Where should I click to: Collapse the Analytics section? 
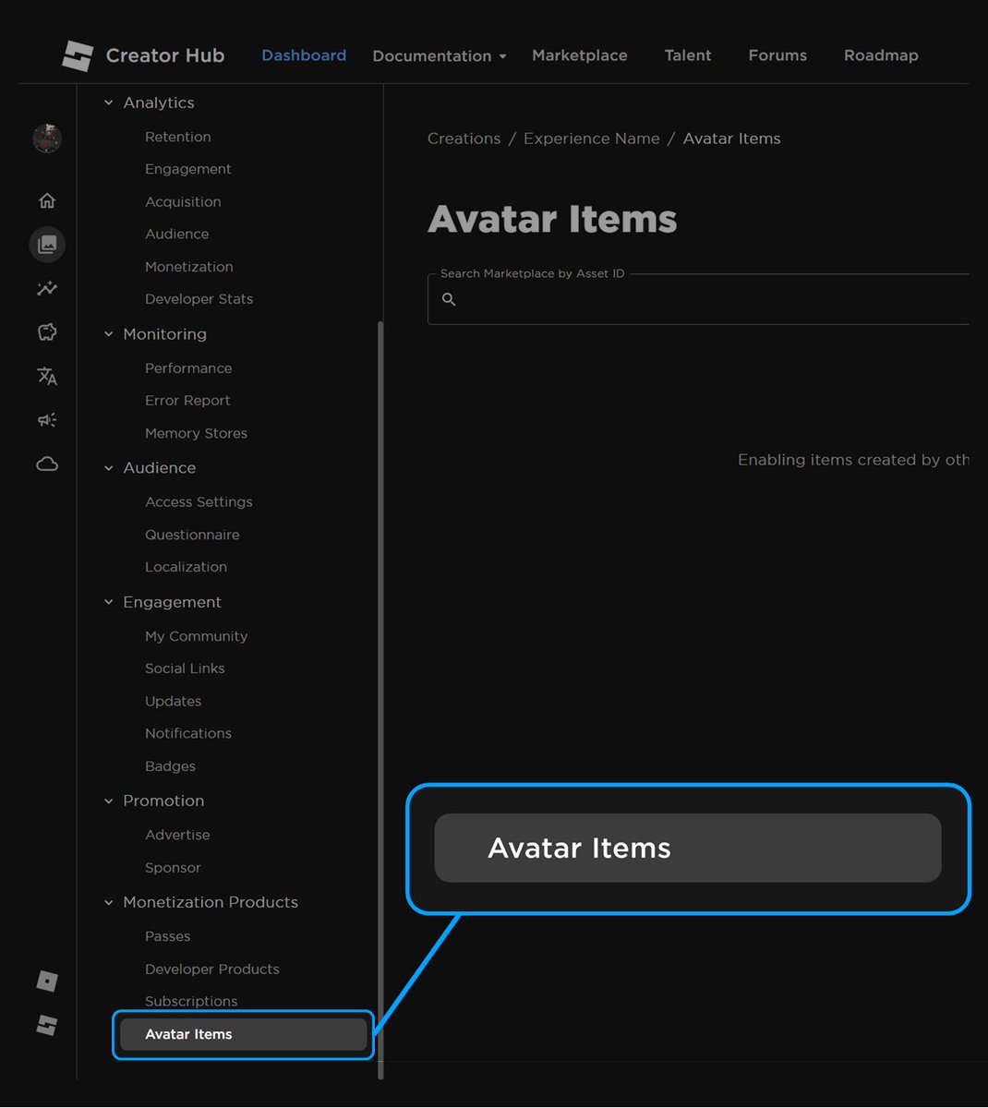[109, 102]
